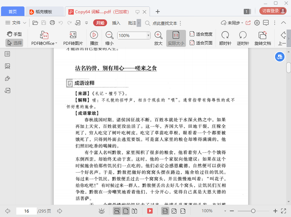
Task: Click the PDF转图片 tool
Action: (73, 38)
